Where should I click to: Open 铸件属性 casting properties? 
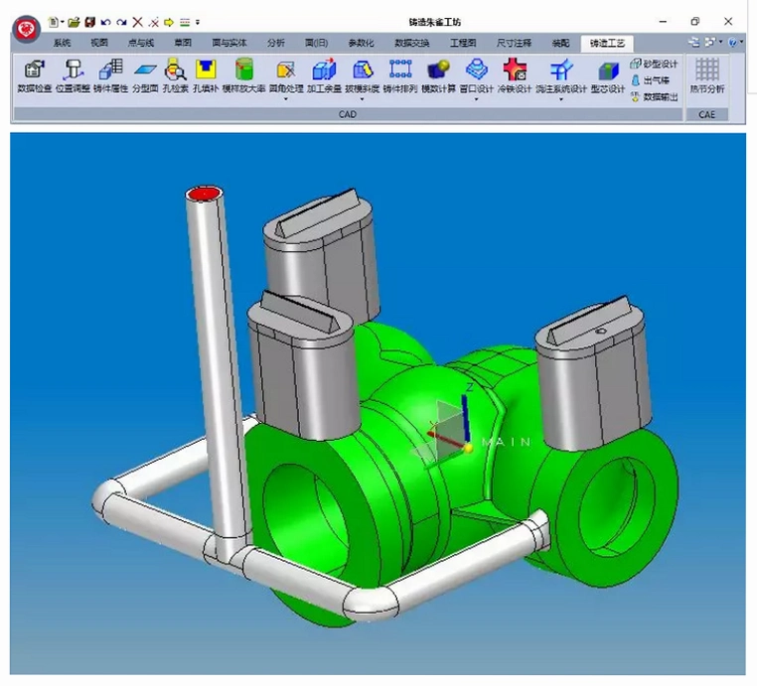tap(110, 75)
